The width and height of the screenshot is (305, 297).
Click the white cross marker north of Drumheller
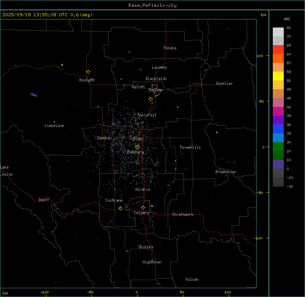[217, 132]
